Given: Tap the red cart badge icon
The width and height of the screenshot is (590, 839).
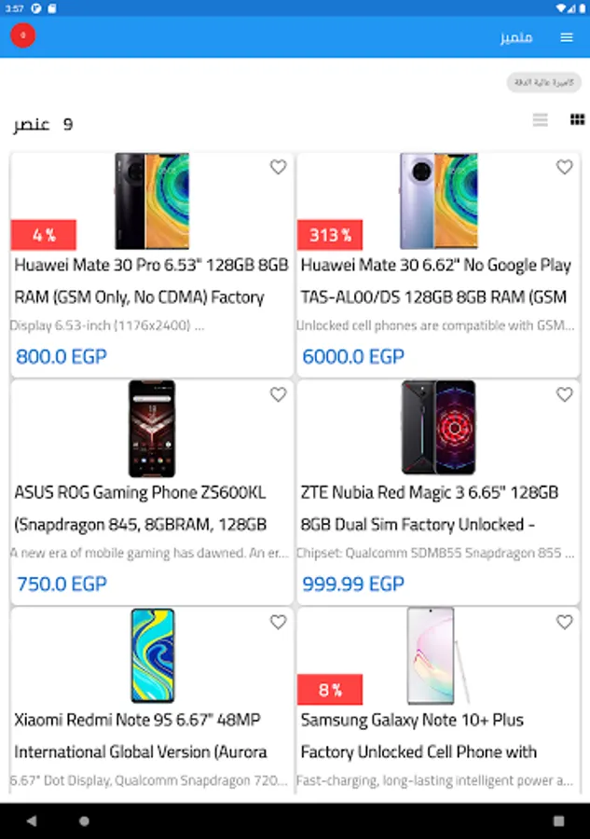Looking at the screenshot, I should coord(23,35).
